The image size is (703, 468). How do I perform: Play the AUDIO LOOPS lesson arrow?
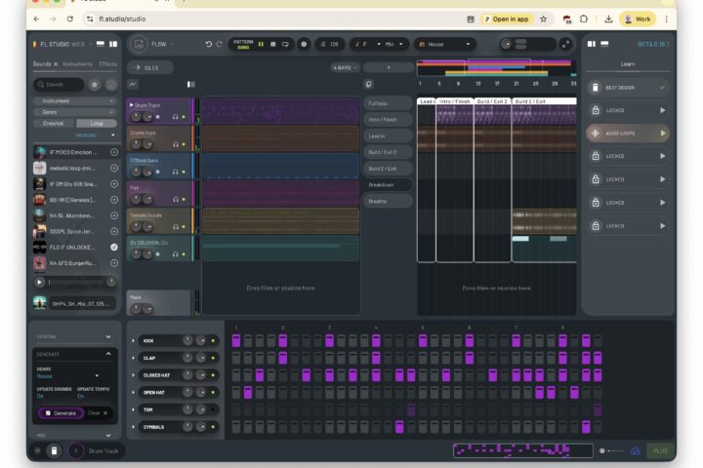[x=663, y=133]
